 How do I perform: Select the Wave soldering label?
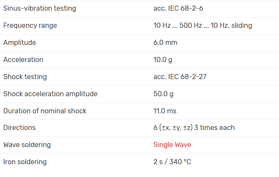tap(27, 145)
